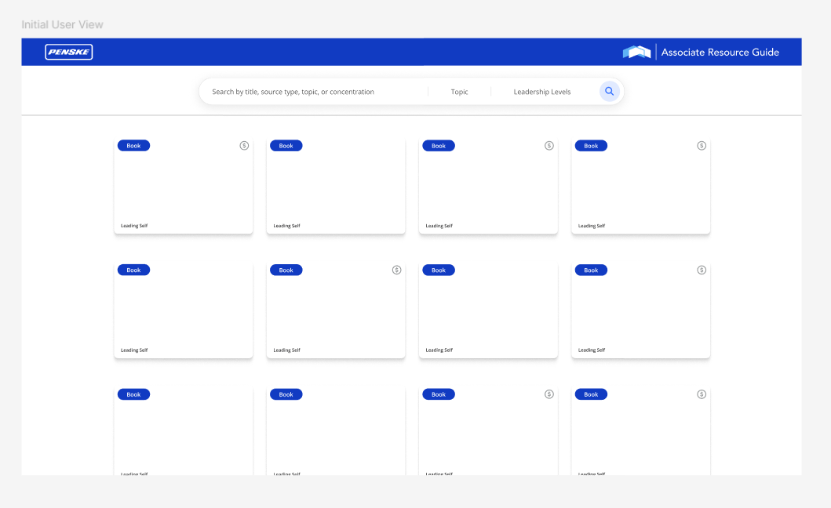The height and width of the screenshot is (508, 831).
Task: Click dollar icon on second-row fourth card
Action: point(702,270)
